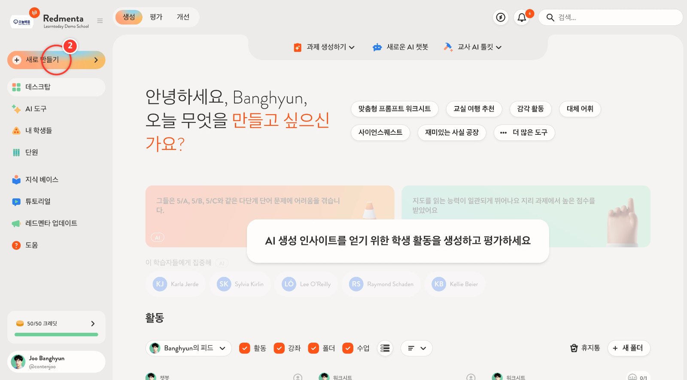
Task: Open 단원 sidebar item
Action: tap(56, 152)
